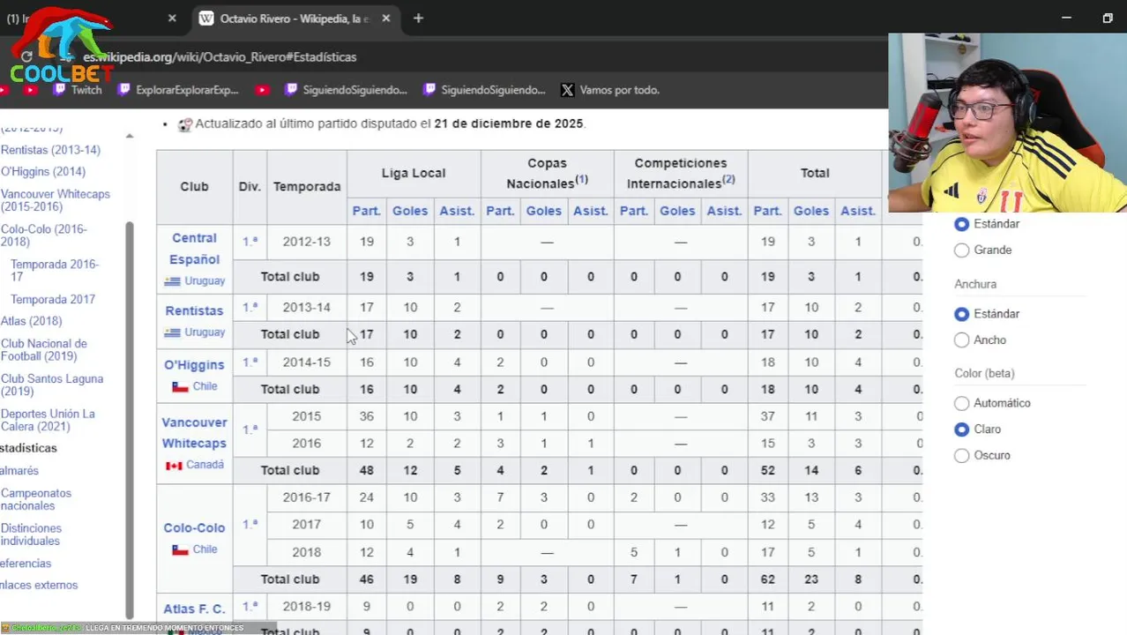Click the Uruguay flag under Central Español
The image size is (1127, 635).
172,281
